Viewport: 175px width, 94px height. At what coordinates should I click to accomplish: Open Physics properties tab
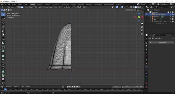click(x=146, y=73)
